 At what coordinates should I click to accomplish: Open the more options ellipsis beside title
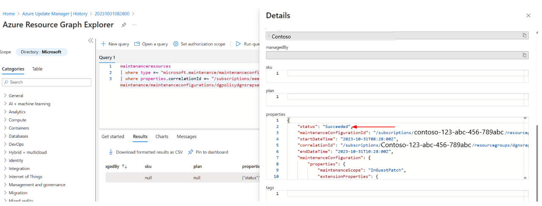click(135, 25)
